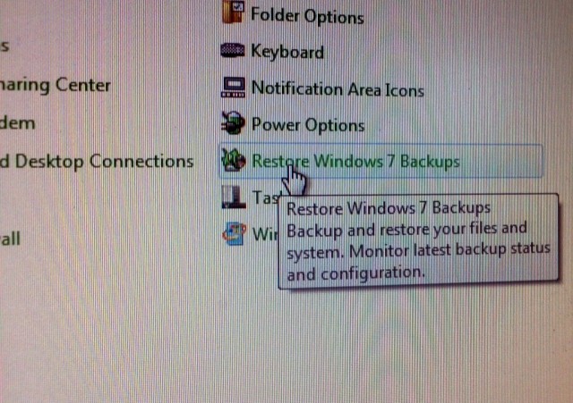Open the Notification Area Icons icon
573x403 pixels.
pyautogui.click(x=233, y=88)
